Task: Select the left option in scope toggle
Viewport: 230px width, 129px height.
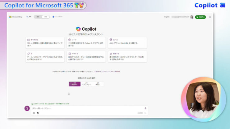Action: point(38,17)
